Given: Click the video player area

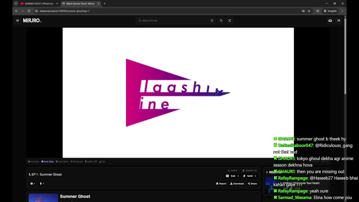Looking at the screenshot, I should [178, 93].
